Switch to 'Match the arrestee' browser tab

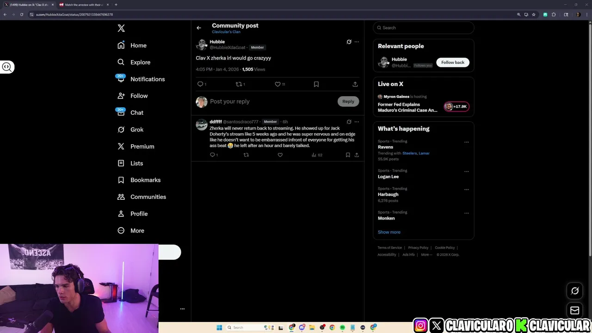85,5
